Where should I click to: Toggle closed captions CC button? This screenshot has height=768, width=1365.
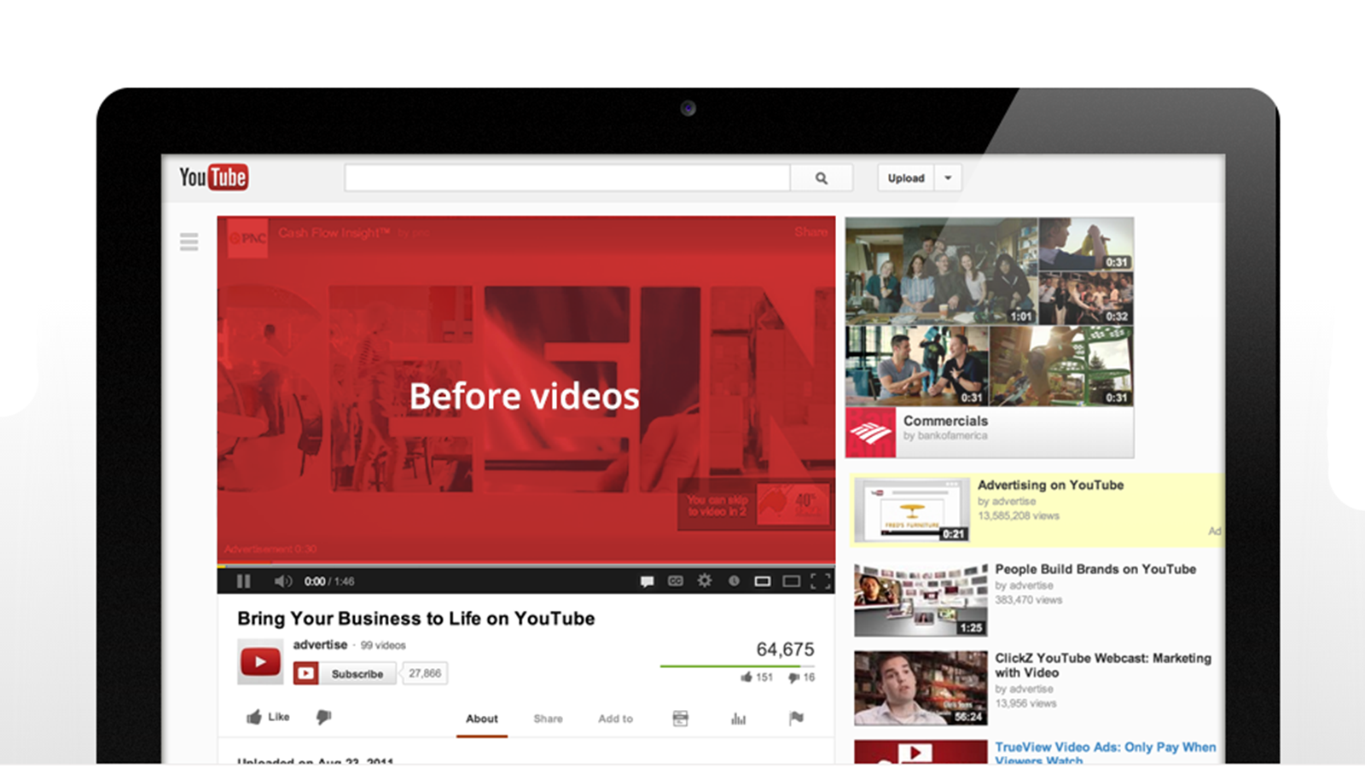676,581
